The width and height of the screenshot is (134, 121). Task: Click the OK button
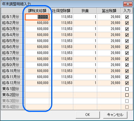pyautogui.click(x=88, y=115)
